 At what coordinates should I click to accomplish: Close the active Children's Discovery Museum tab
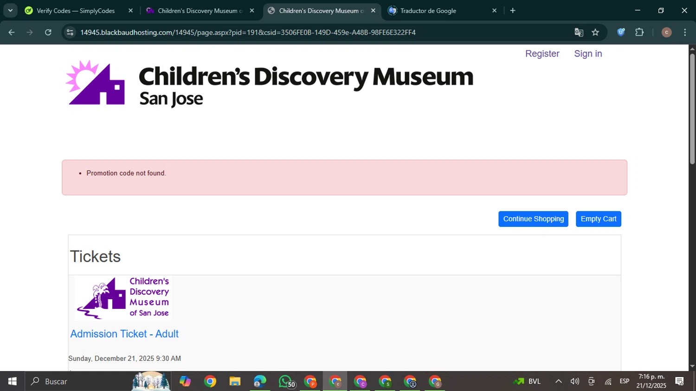[x=373, y=11]
